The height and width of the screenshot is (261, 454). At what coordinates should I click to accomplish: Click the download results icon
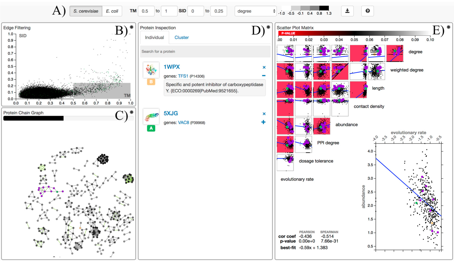pos(347,11)
